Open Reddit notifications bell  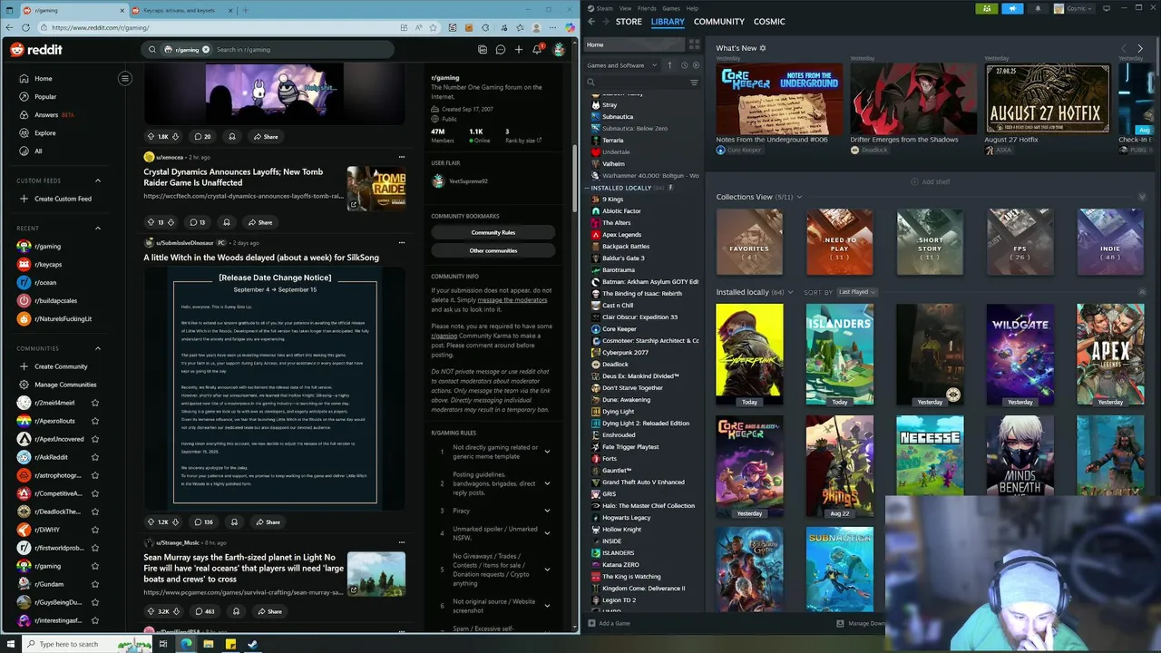click(x=537, y=50)
